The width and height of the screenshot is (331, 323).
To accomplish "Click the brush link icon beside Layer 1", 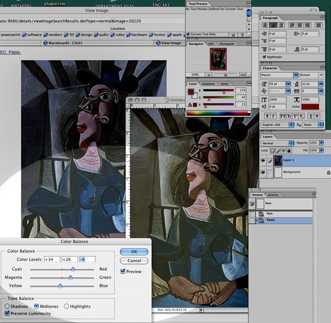I will click(270, 161).
